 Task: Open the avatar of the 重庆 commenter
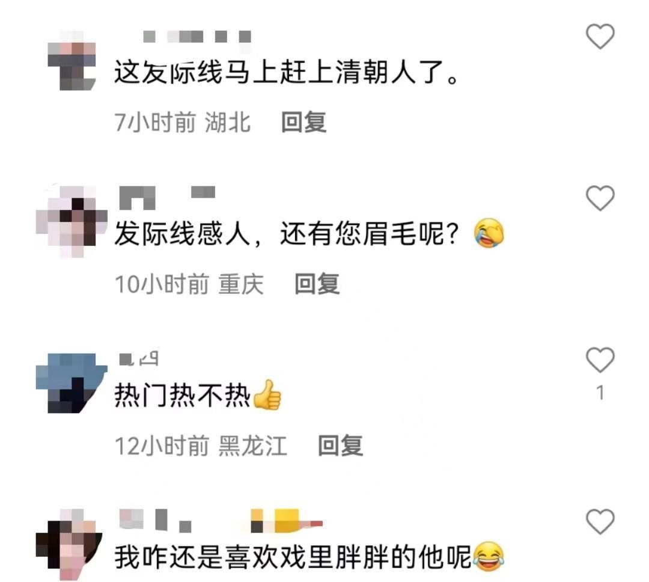[x=72, y=222]
